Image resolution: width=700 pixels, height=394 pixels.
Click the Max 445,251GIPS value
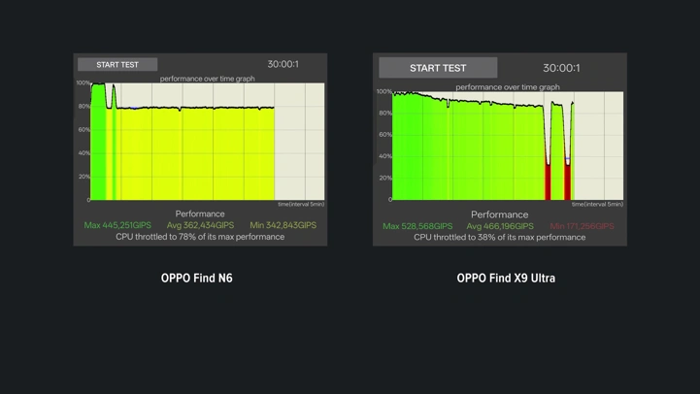117,225
